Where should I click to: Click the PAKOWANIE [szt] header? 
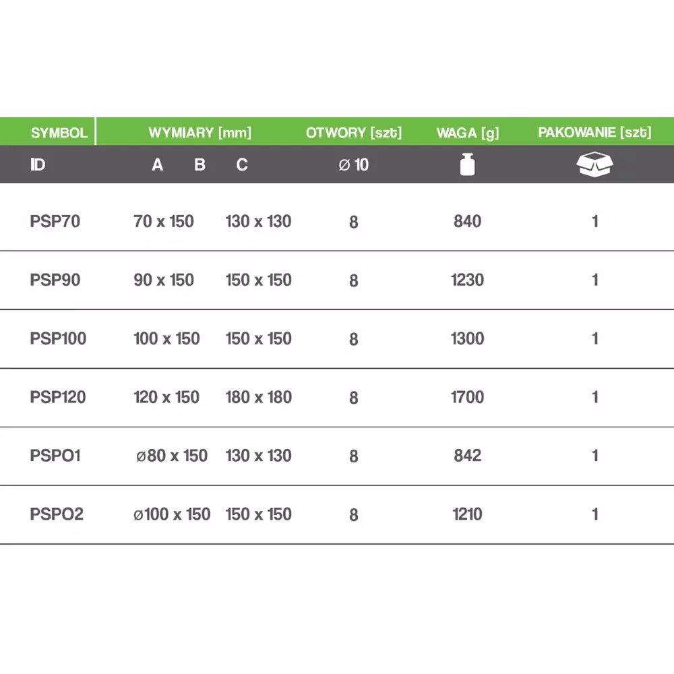594,132
